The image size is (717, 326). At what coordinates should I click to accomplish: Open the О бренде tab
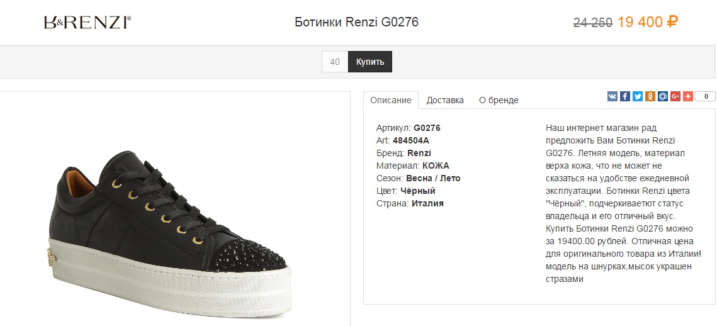click(499, 100)
